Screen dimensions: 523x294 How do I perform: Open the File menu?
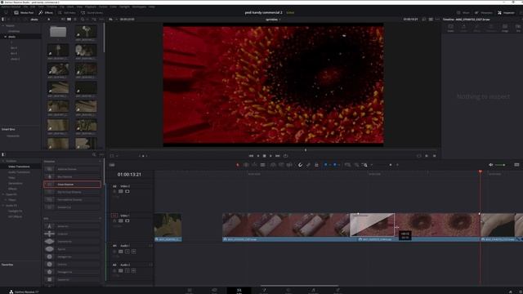25,7
